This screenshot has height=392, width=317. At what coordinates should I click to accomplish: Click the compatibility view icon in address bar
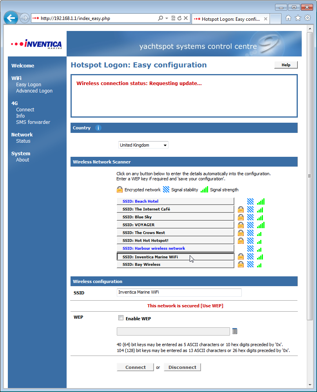tap(173, 18)
